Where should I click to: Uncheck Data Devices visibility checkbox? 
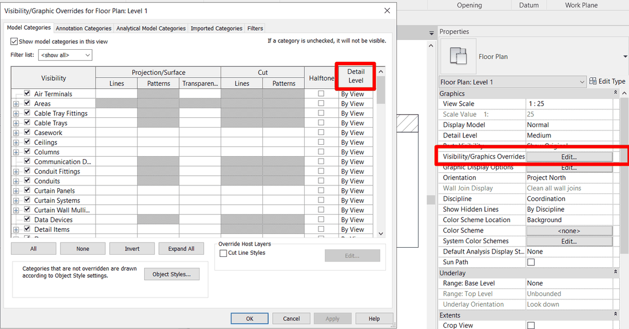pyautogui.click(x=27, y=219)
